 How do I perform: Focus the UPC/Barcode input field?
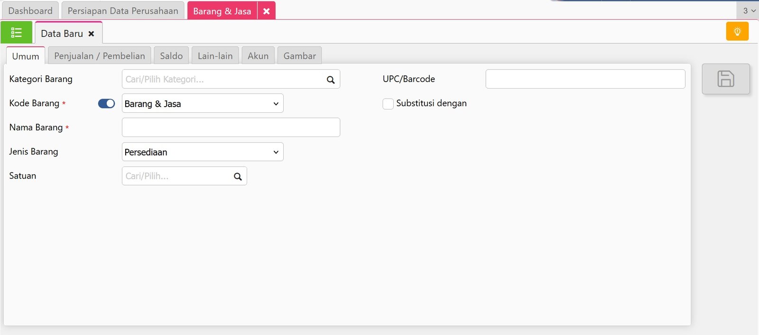pyautogui.click(x=585, y=79)
